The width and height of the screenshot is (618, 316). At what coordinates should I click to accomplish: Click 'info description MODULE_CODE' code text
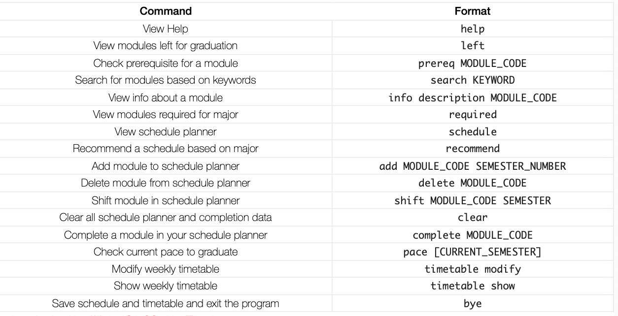click(473, 97)
